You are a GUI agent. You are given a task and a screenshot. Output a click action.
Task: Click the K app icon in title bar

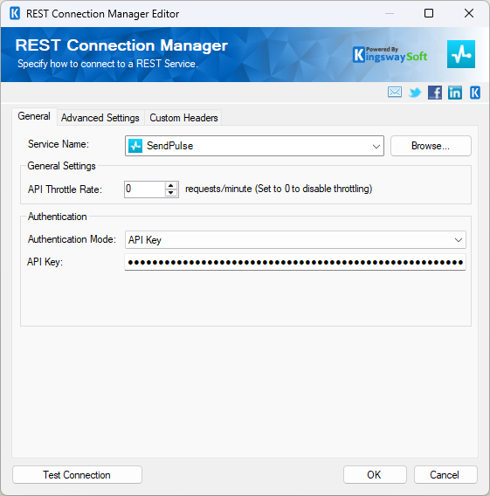click(x=15, y=13)
